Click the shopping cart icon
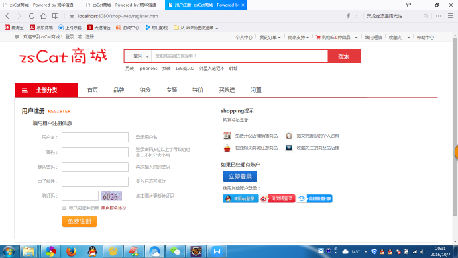The image size is (458, 258). click(x=318, y=37)
